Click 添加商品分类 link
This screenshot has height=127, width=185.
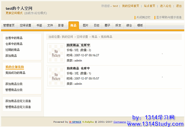(14, 84)
